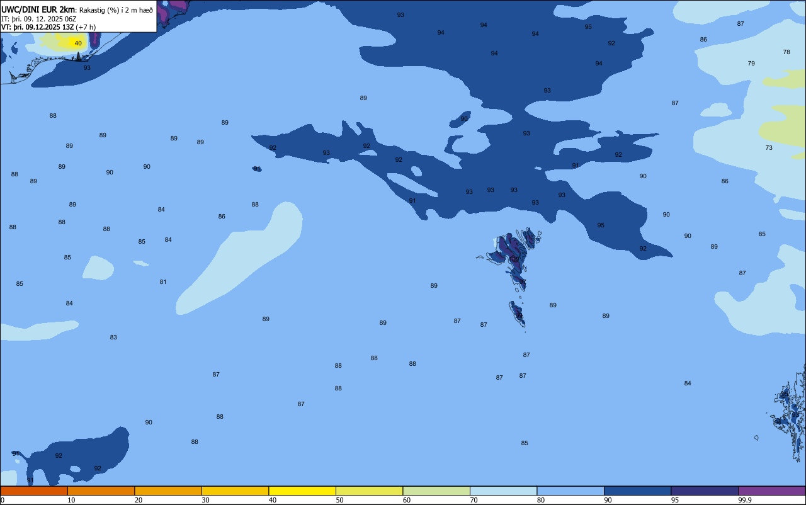Select the legend swatch between 30 and 40
The width and height of the screenshot is (806, 505).
(x=235, y=491)
